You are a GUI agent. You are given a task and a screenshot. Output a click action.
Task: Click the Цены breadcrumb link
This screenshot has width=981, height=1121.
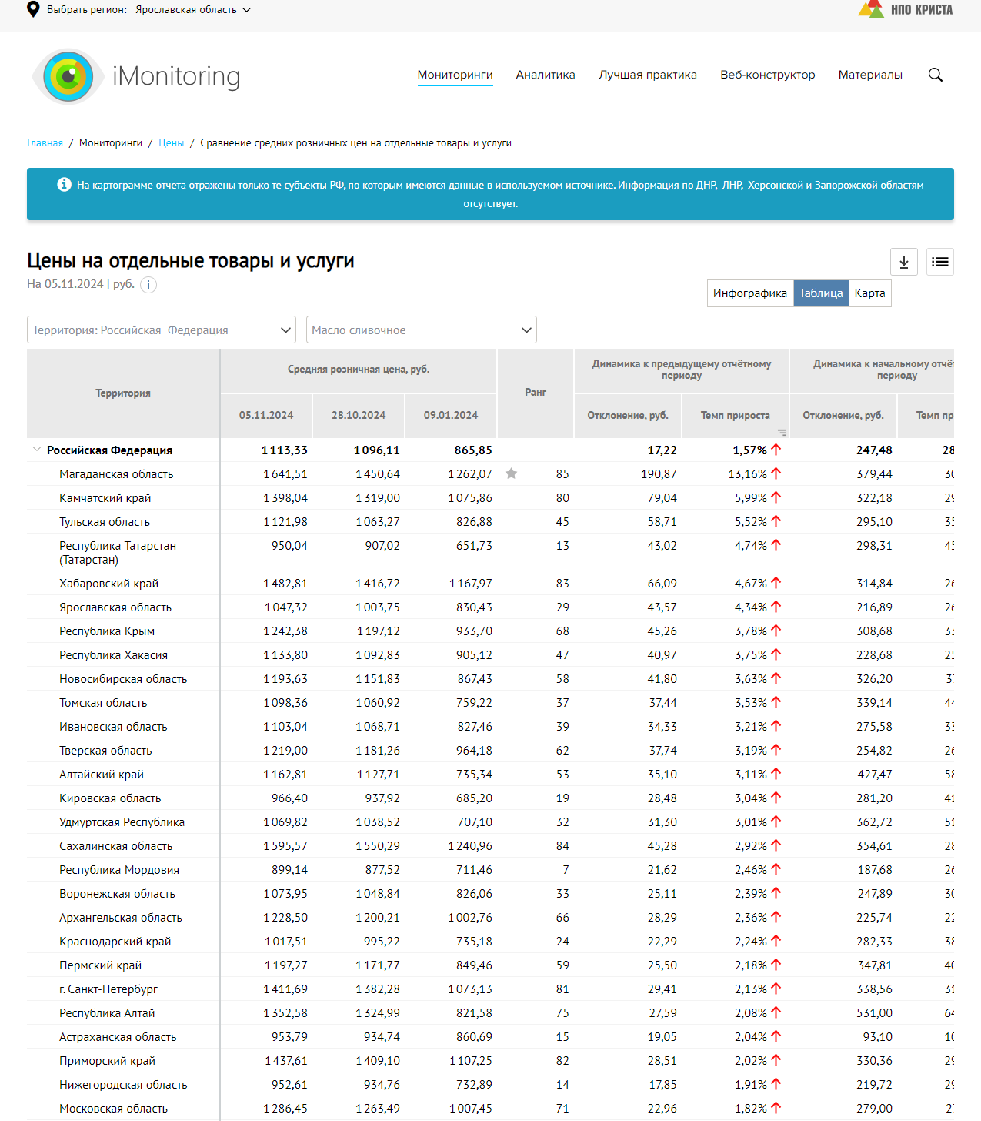click(171, 143)
